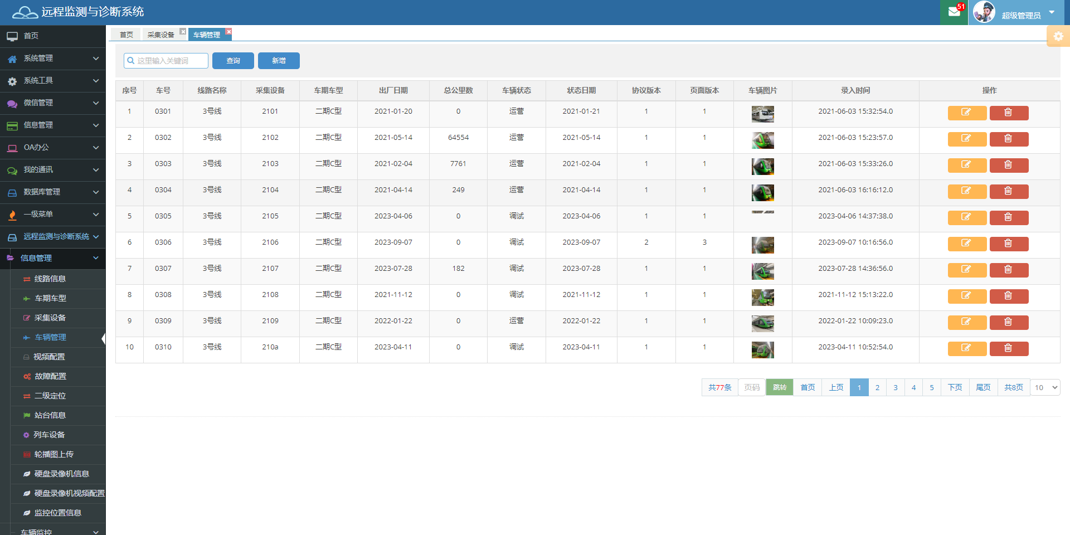The image size is (1070, 535).
Task: Collapse the 远程监测与诊断系统 sidebar menu
Action: pos(53,237)
